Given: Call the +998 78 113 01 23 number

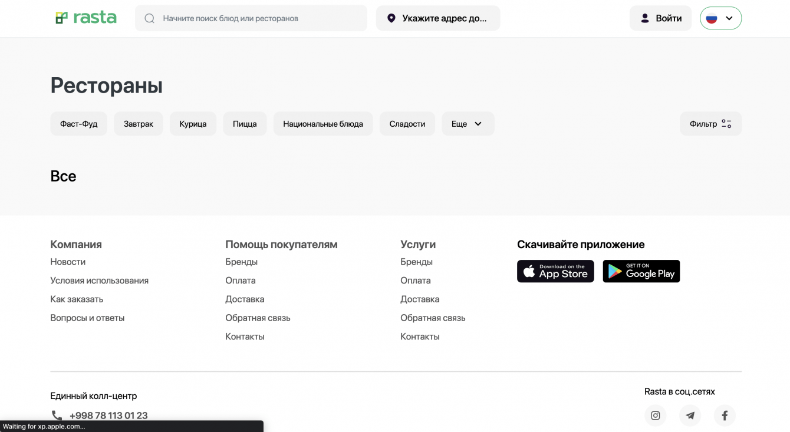Looking at the screenshot, I should click(108, 415).
